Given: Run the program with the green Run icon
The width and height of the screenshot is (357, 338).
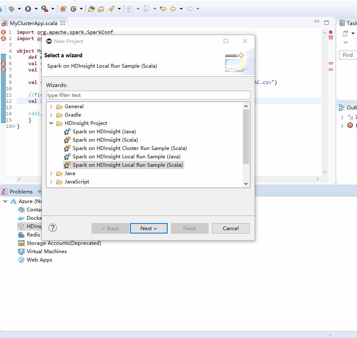Looking at the screenshot, I should (28, 8).
